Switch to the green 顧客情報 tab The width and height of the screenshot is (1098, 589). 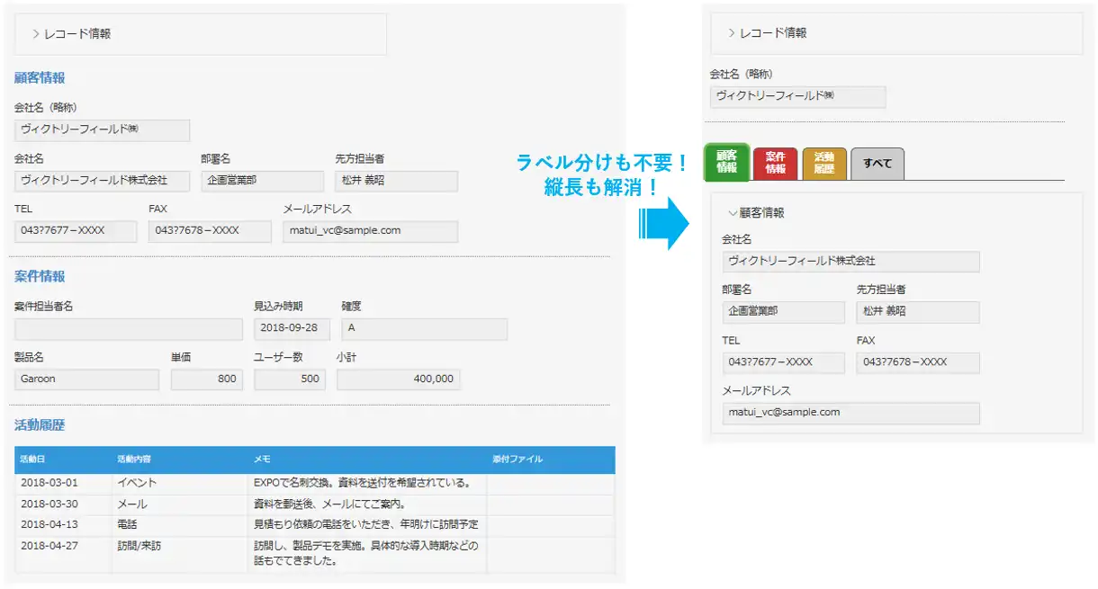[726, 162]
